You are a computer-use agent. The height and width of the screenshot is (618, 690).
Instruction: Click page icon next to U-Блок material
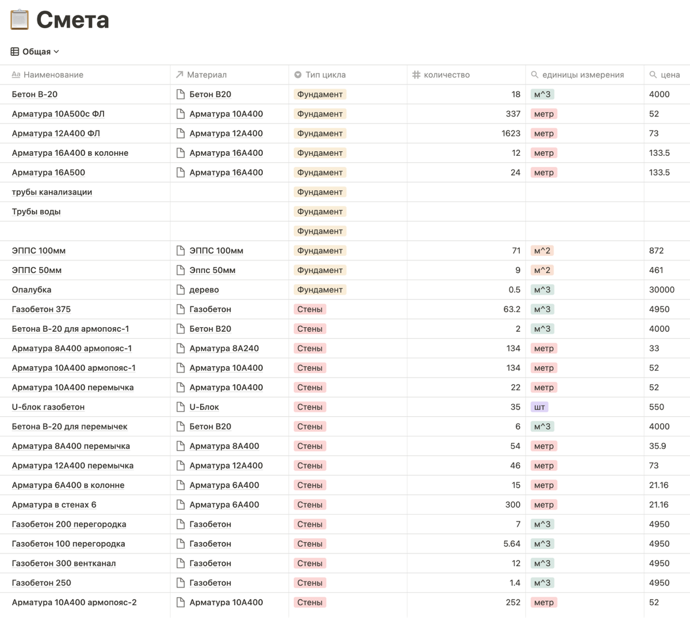click(181, 407)
